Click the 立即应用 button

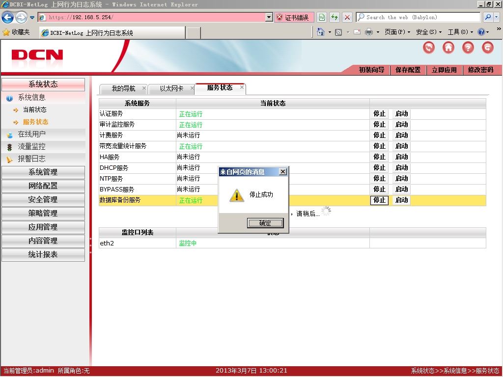(444, 70)
